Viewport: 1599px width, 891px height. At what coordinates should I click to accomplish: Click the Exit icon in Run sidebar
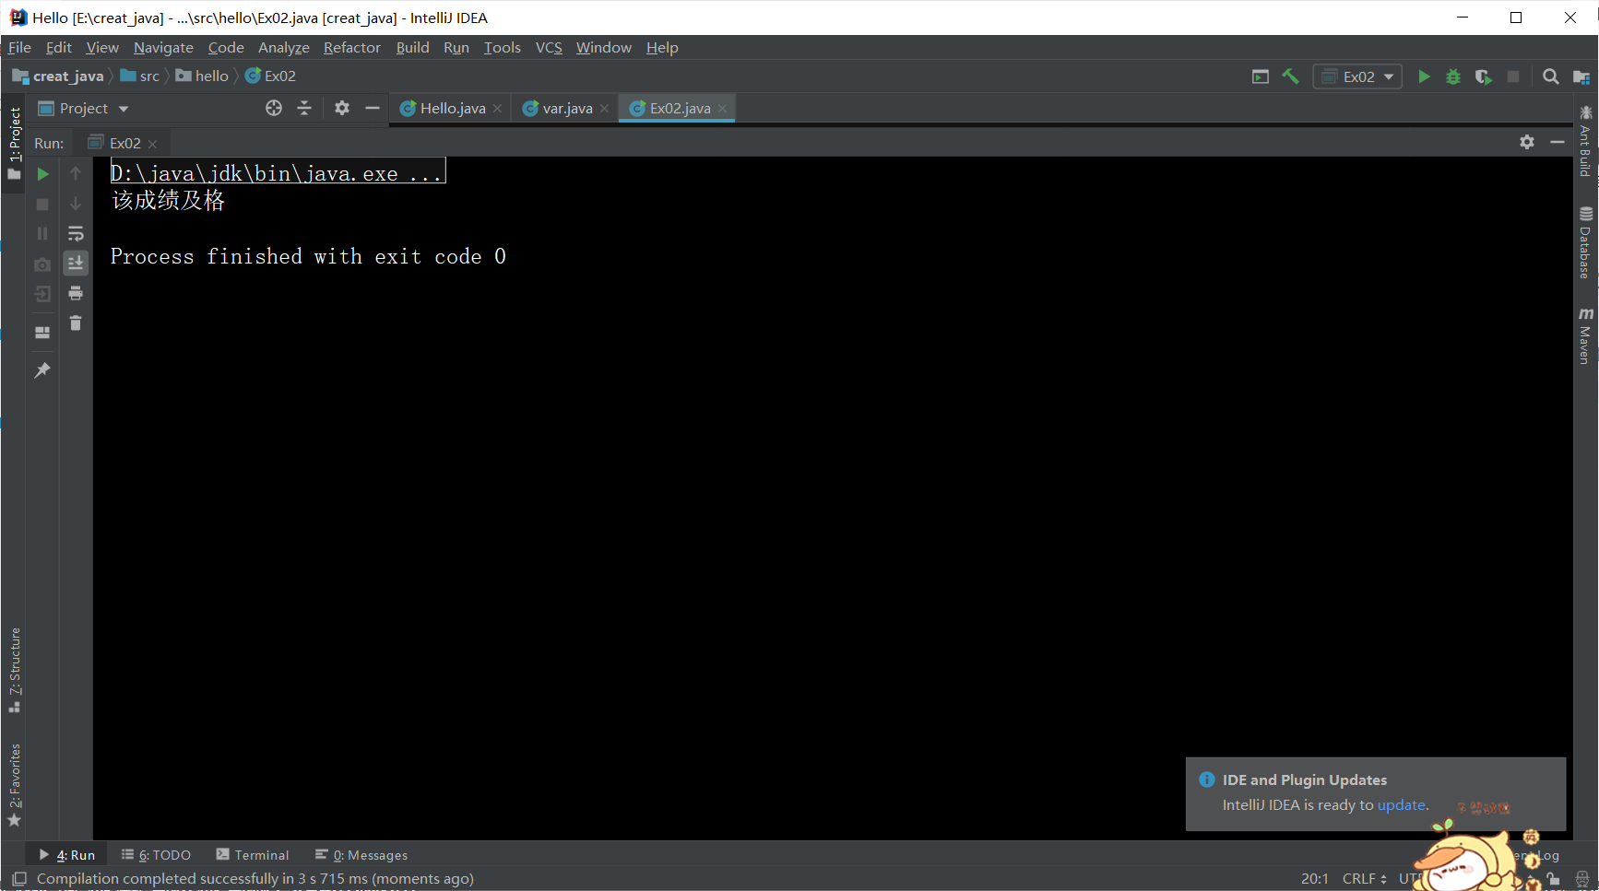click(42, 294)
